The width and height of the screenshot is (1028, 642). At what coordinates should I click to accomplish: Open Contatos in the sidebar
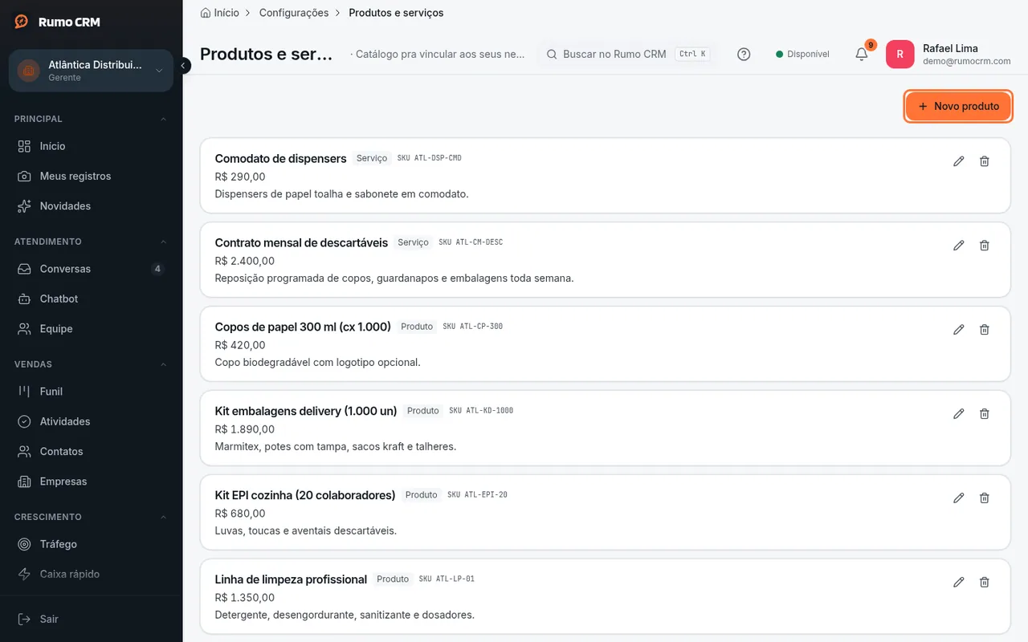(91, 452)
